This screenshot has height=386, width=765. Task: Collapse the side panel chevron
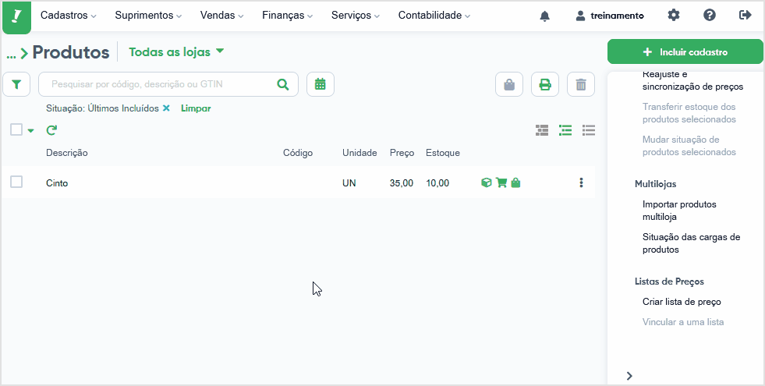(629, 375)
